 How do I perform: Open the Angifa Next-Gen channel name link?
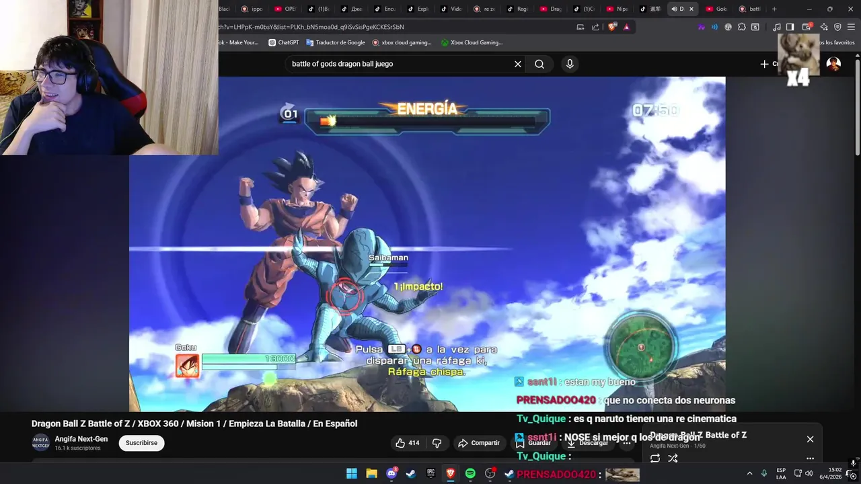(81, 439)
